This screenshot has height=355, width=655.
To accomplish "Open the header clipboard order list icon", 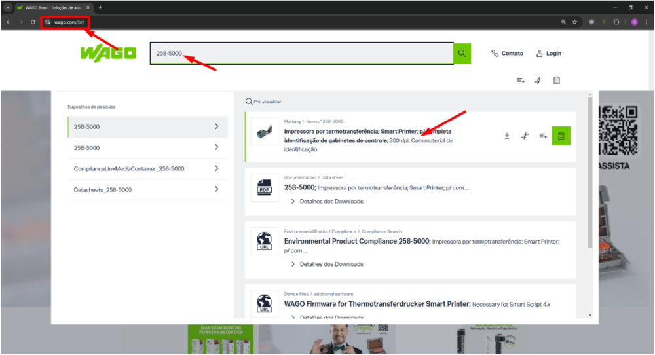I will click(557, 80).
